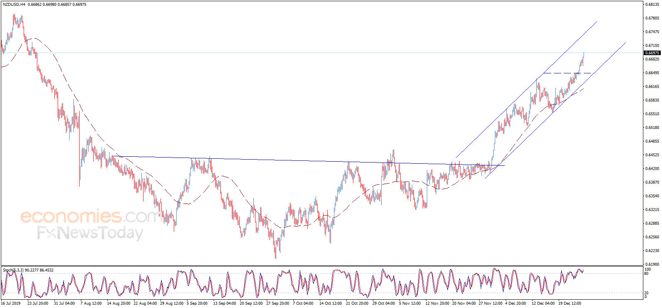Click the 0.68135 price axis label

[x=652, y=5]
